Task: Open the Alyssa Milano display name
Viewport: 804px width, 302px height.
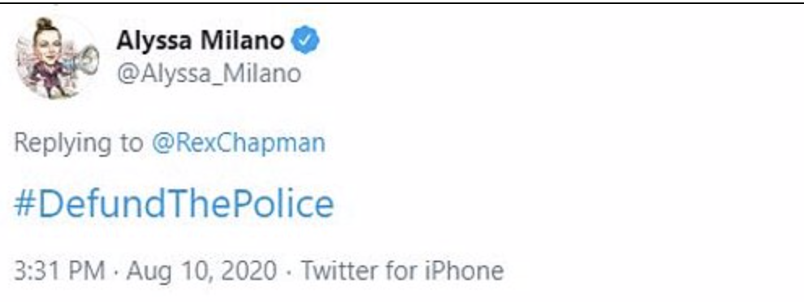Action: coord(201,41)
